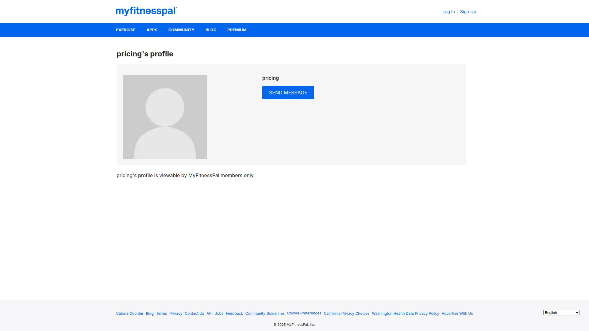Expand the English language dropdown
Viewport: 589px width, 331px height.
coord(561,313)
